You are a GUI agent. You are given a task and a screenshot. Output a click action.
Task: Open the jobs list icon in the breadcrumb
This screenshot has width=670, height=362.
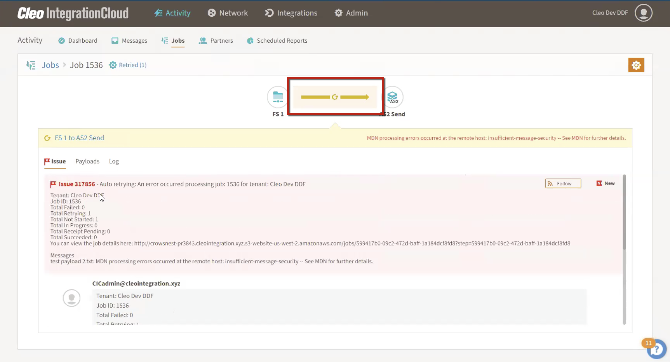click(x=31, y=65)
